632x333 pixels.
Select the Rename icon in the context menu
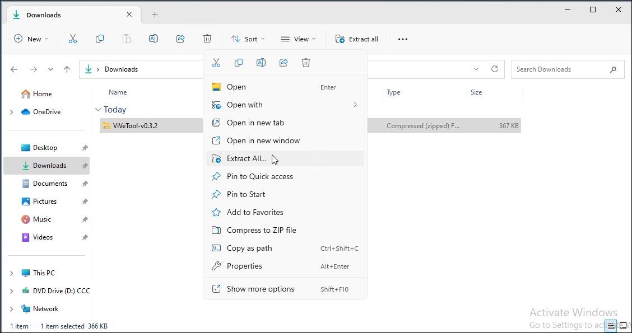261,63
